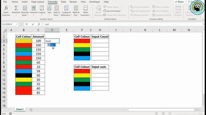Open Math & Trig functions
Viewport: 206px width, 115px height.
tap(76, 11)
